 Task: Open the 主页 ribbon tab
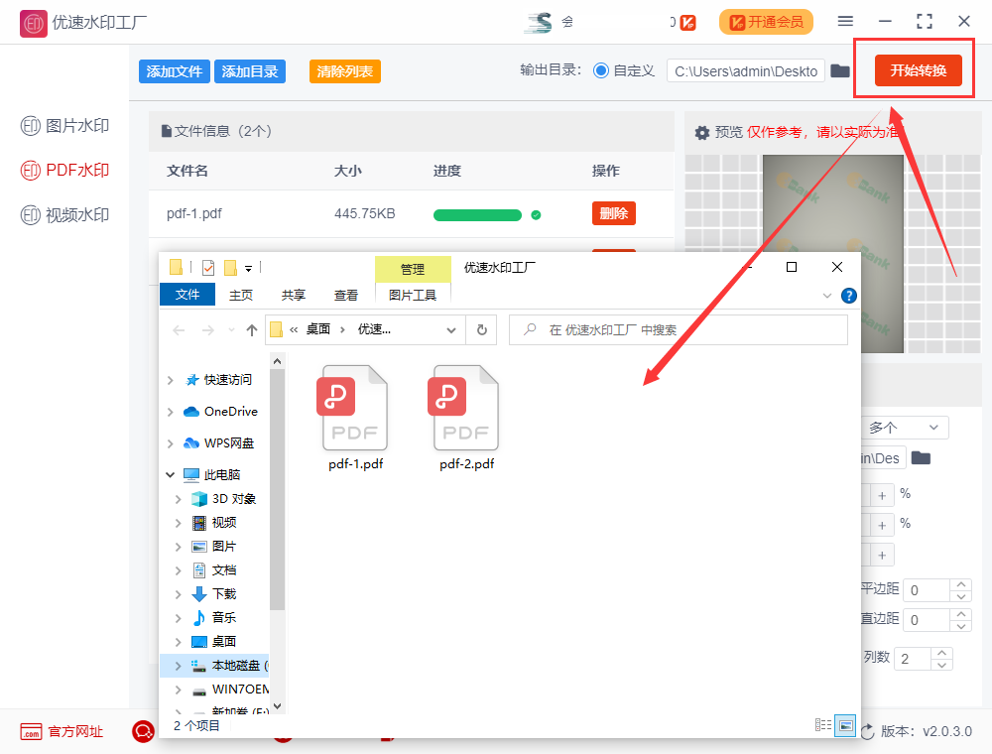tap(240, 296)
